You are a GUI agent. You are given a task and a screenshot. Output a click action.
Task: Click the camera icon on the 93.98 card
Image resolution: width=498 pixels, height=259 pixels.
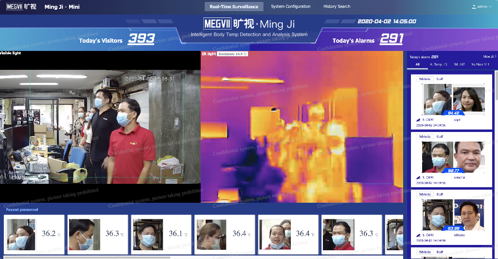418,235
